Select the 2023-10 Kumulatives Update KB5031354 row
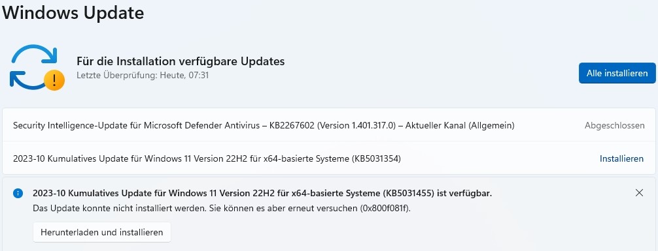The image size is (658, 251). pyautogui.click(x=329, y=158)
